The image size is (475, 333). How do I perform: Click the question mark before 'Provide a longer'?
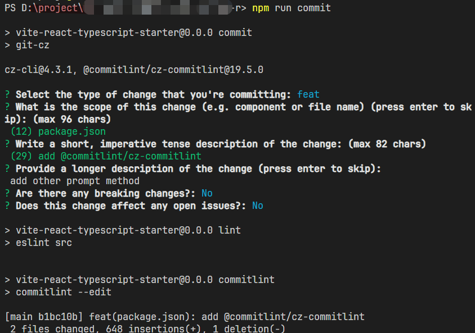click(7, 168)
